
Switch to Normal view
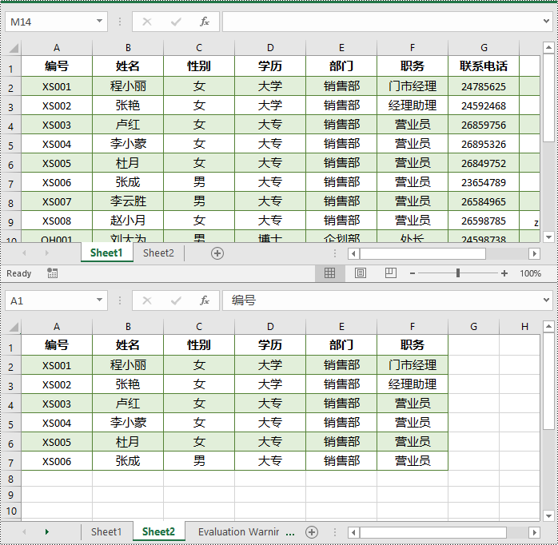(329, 273)
